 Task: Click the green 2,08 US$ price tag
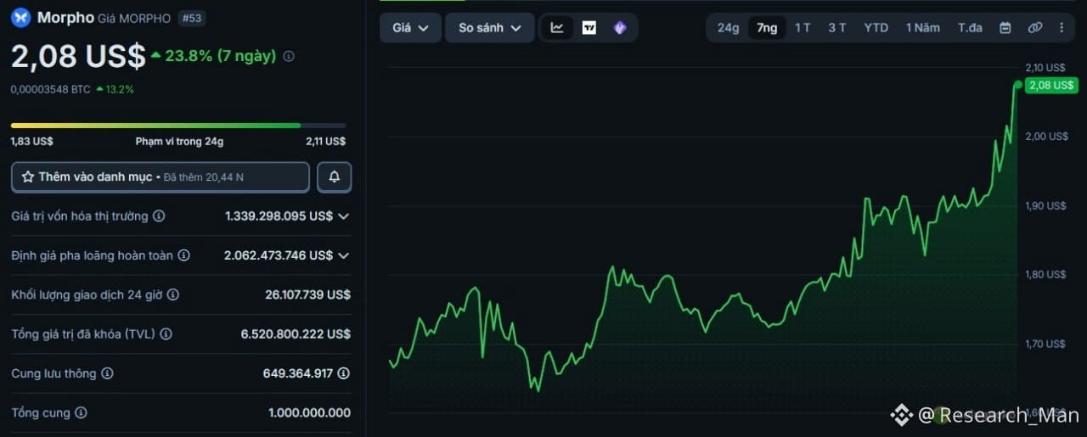coord(1051,85)
